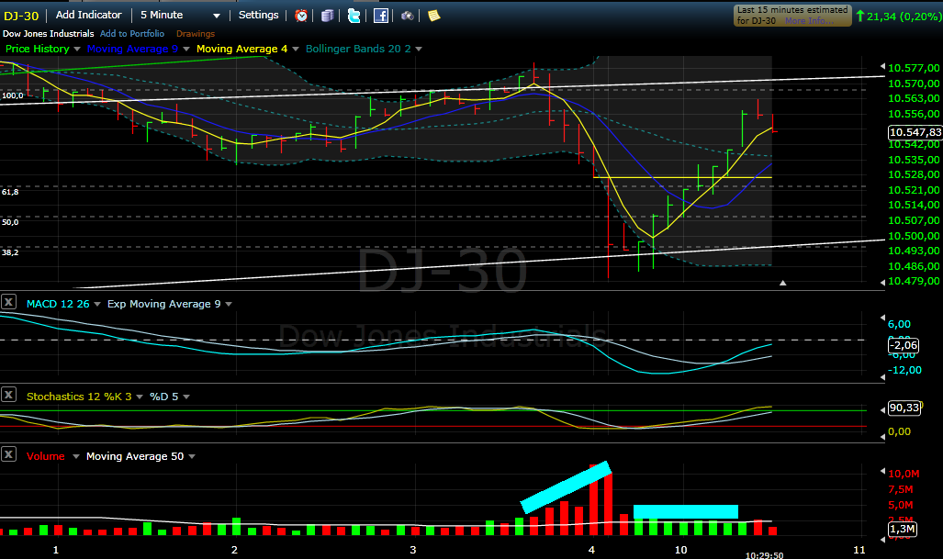Expand Stochastics %K 3 options arrow
943x559 pixels.
tap(140, 397)
